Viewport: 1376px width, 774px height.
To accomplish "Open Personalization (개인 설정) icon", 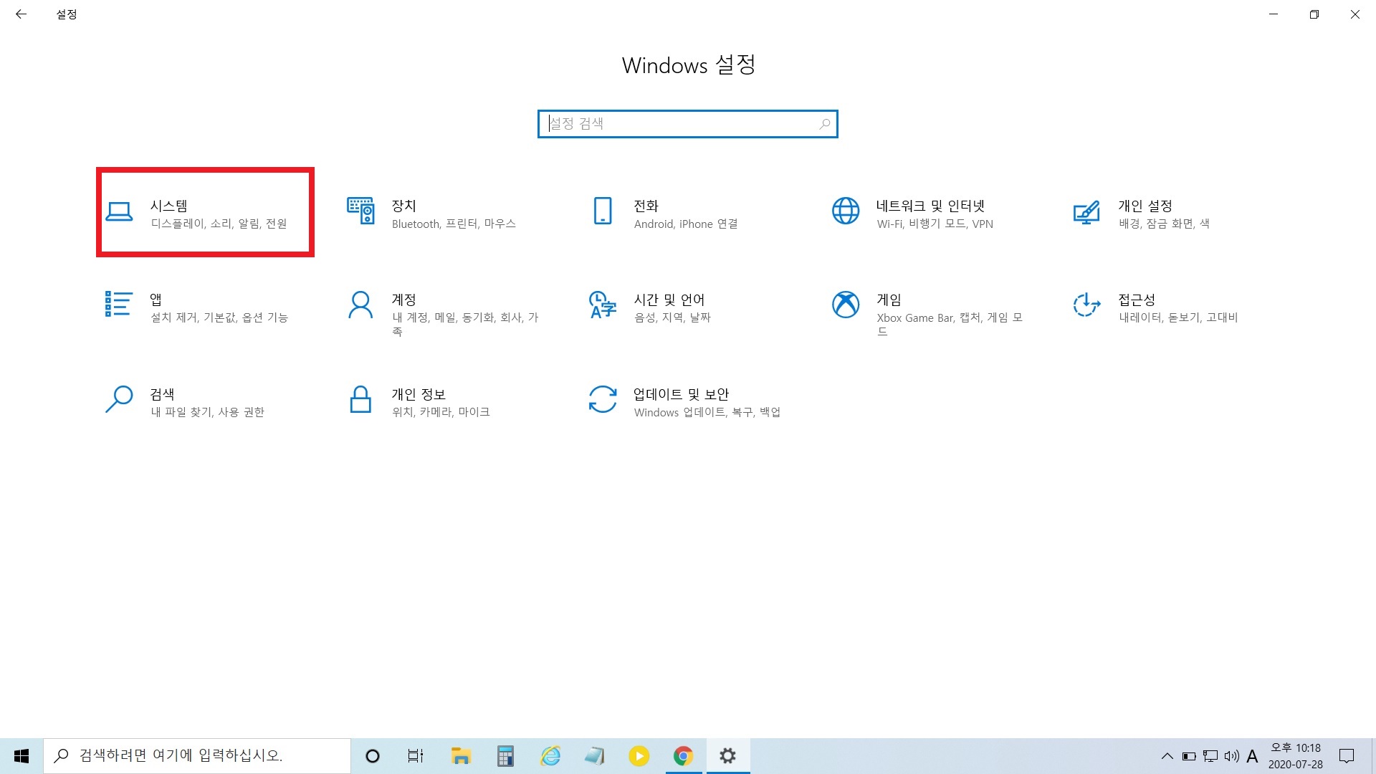I will pyautogui.click(x=1086, y=211).
